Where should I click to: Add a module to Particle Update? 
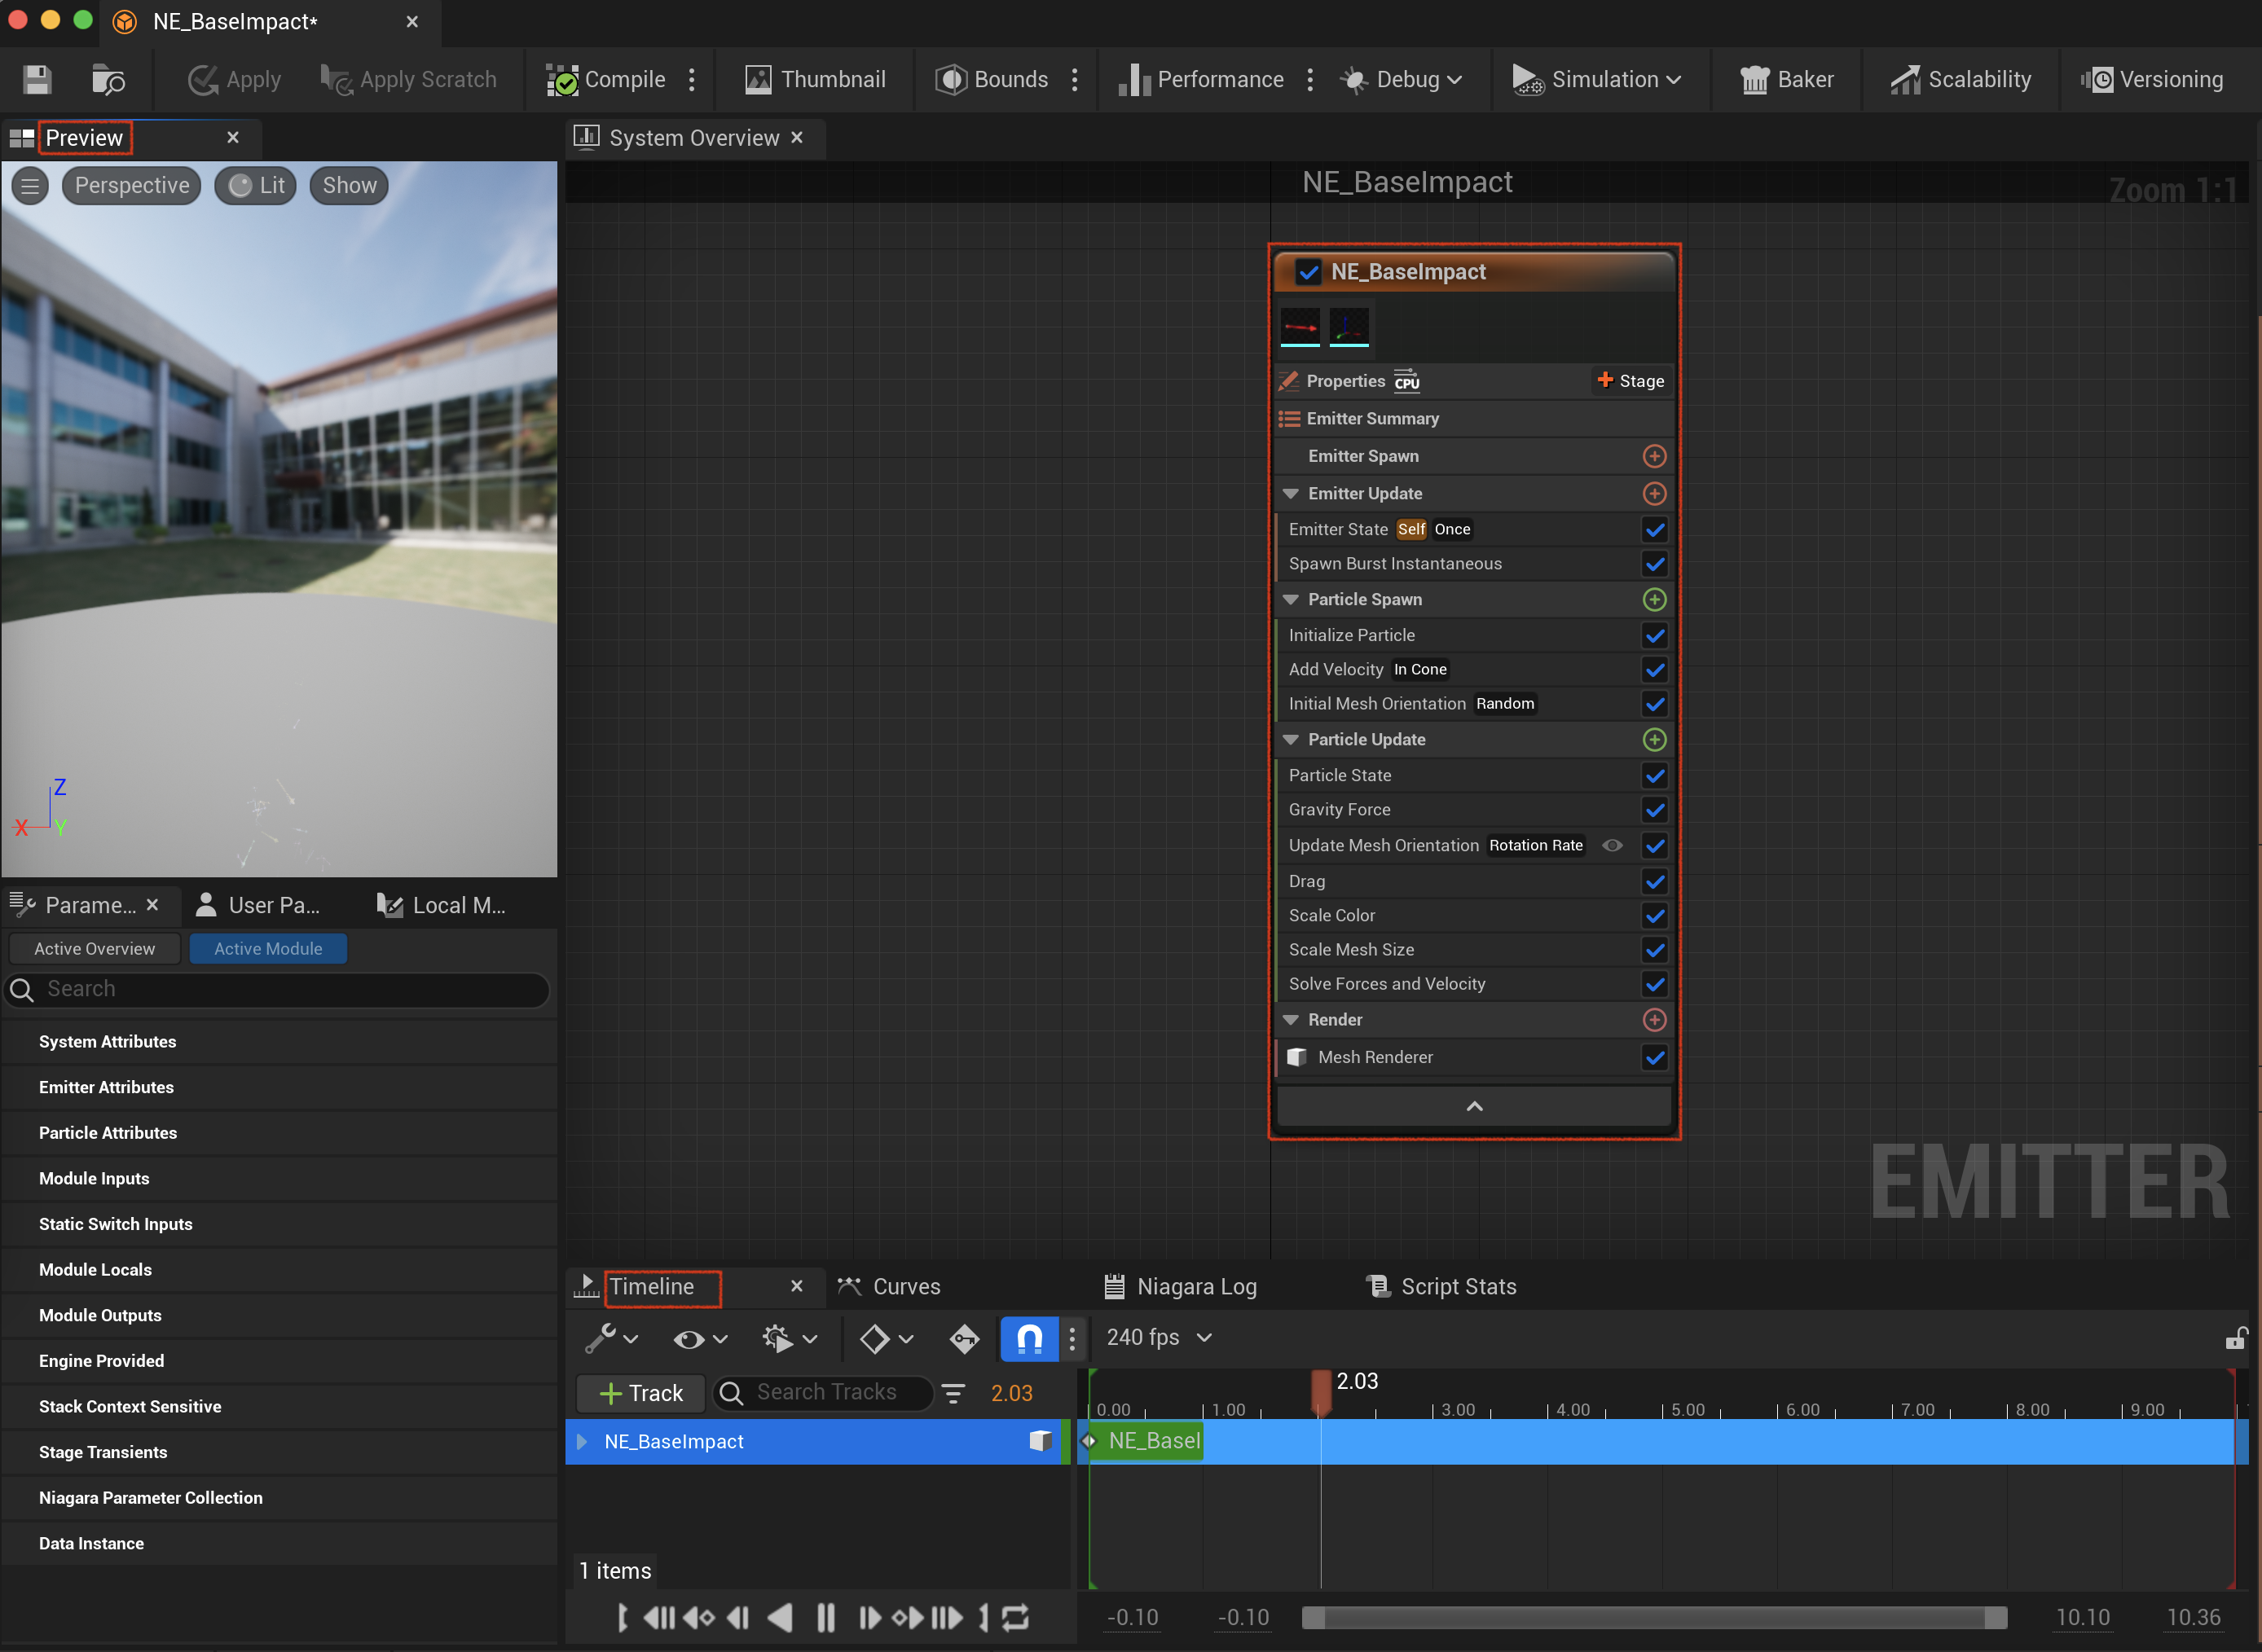point(1654,739)
